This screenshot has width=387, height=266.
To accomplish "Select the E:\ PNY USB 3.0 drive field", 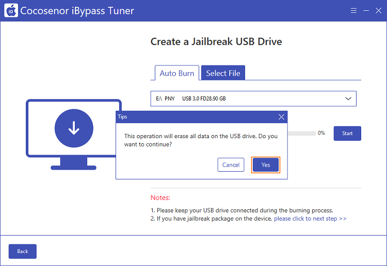I will [x=253, y=98].
